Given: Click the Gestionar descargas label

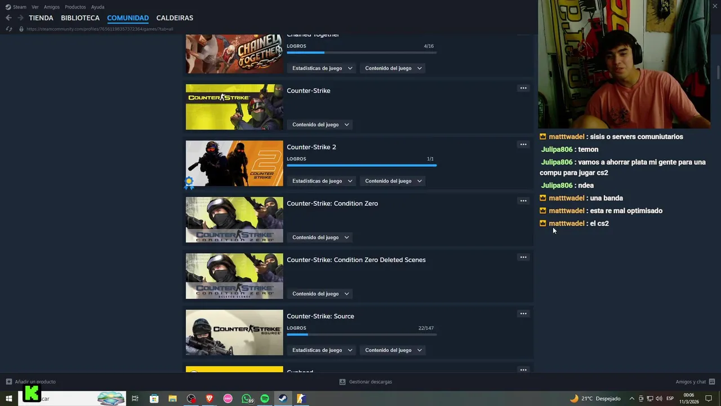Looking at the screenshot, I should coord(371,382).
